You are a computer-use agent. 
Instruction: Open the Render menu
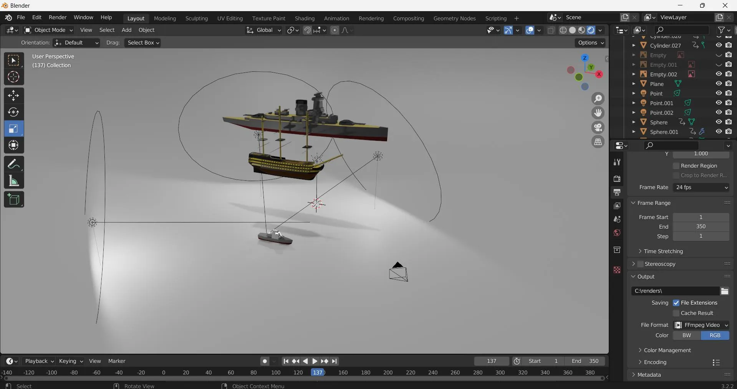pos(58,18)
